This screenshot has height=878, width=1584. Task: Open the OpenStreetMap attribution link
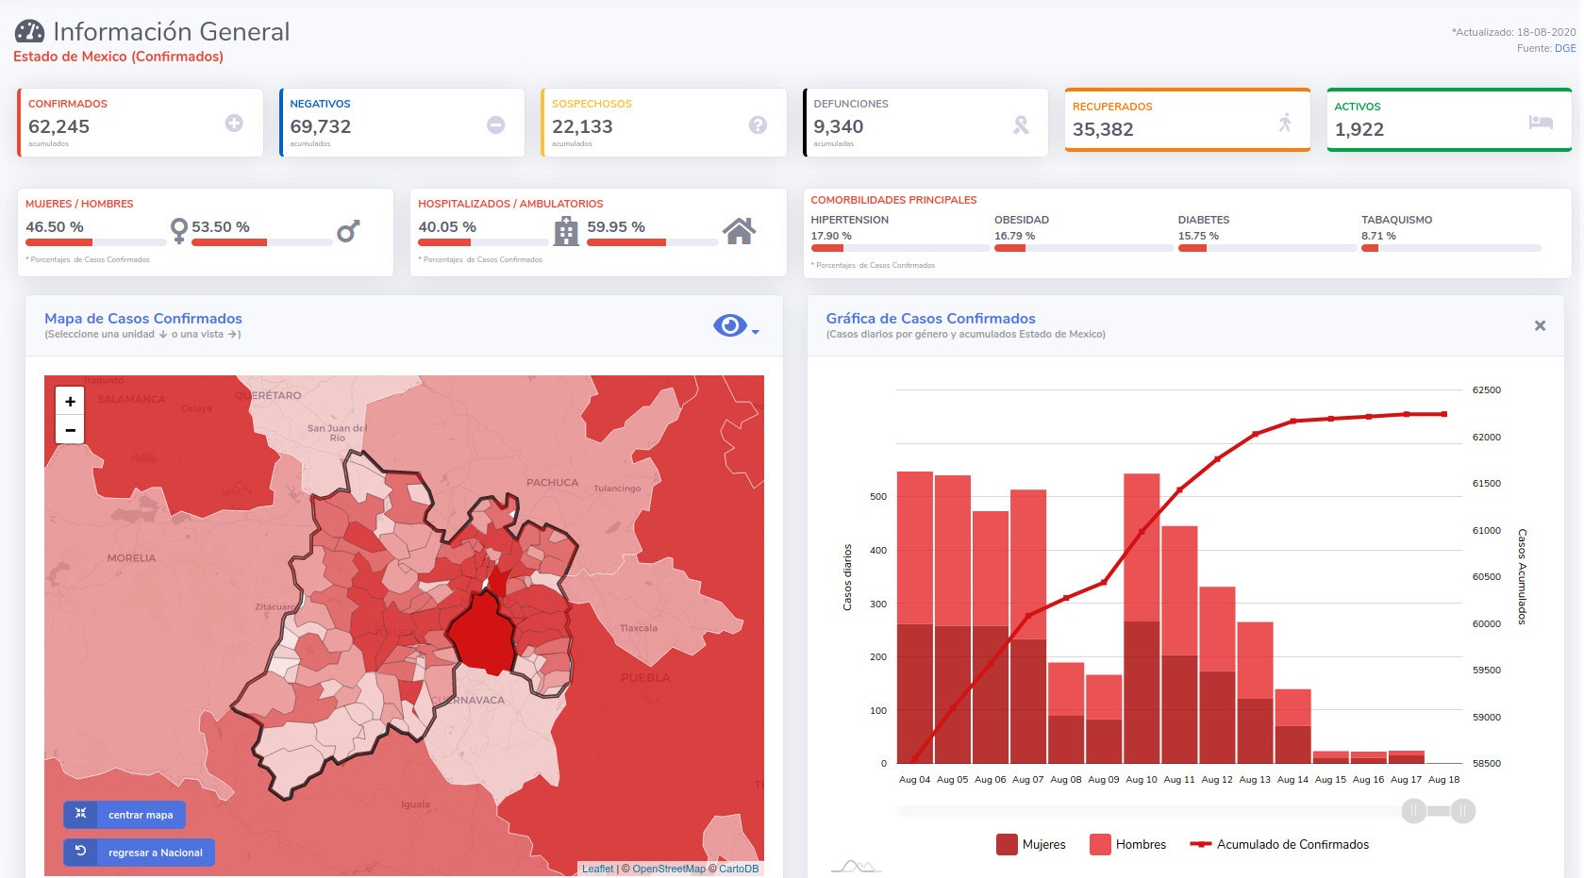[669, 869]
